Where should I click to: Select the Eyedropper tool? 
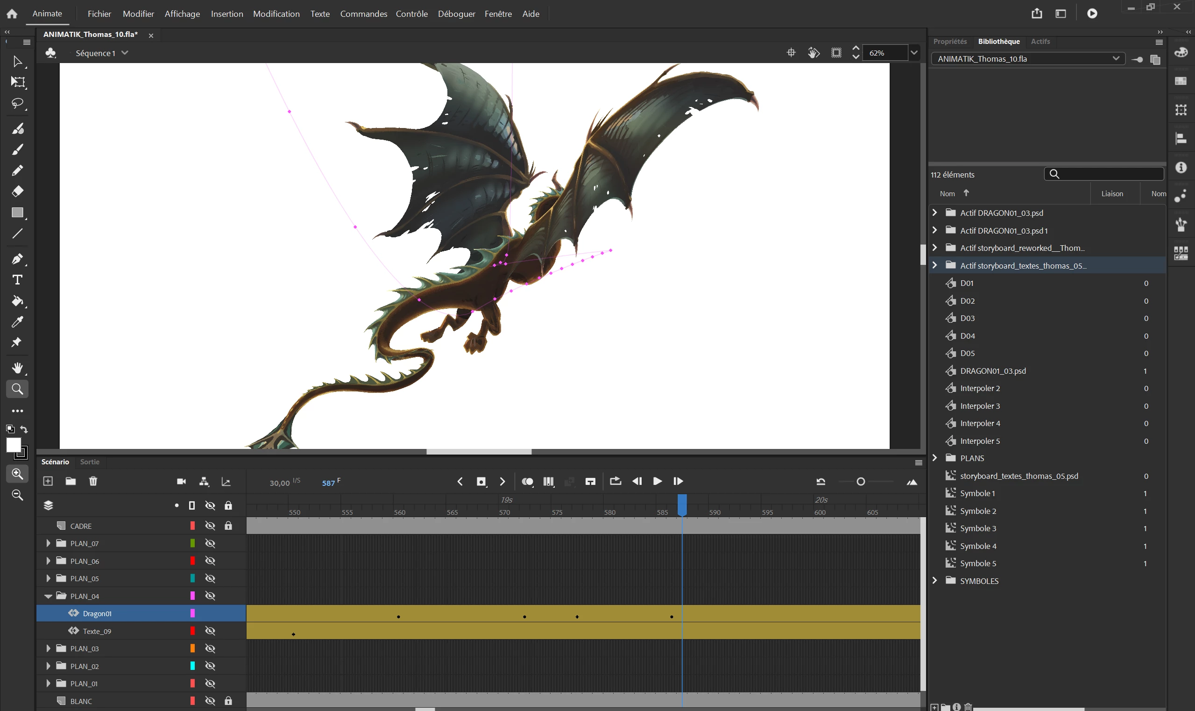(x=17, y=322)
